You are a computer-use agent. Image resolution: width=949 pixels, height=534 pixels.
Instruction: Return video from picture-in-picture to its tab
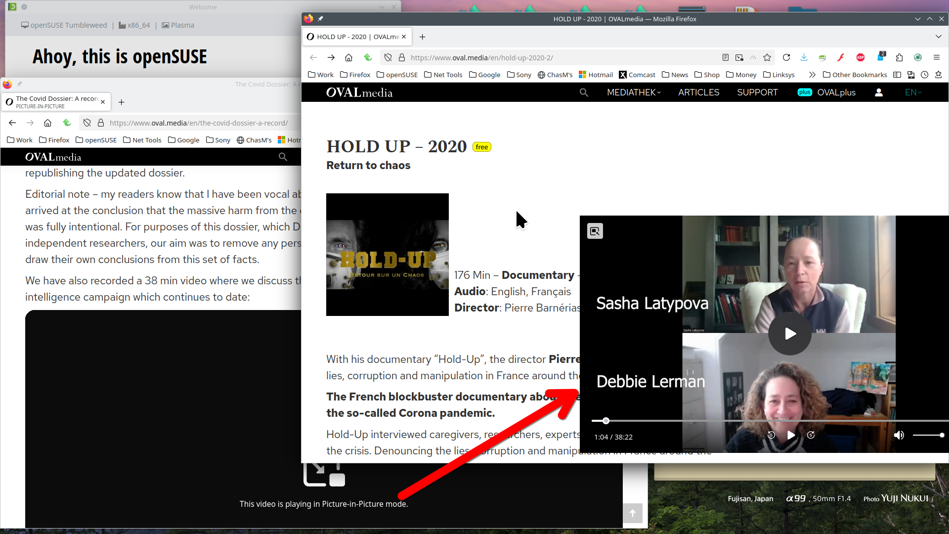tap(595, 231)
